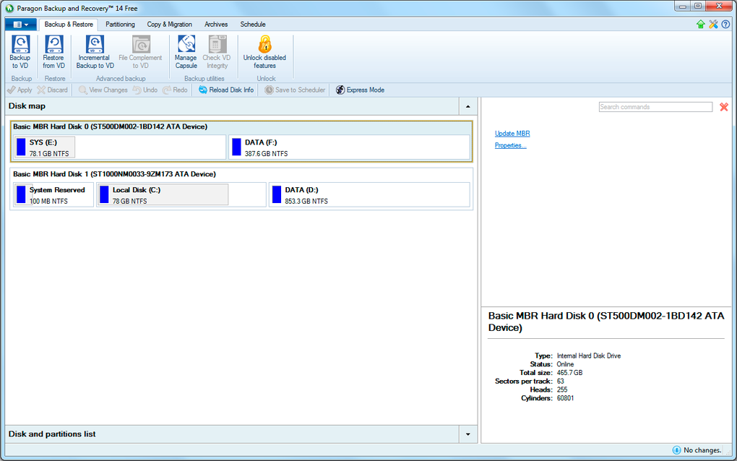Open the Schedule tab
The width and height of the screenshot is (737, 461).
[253, 25]
